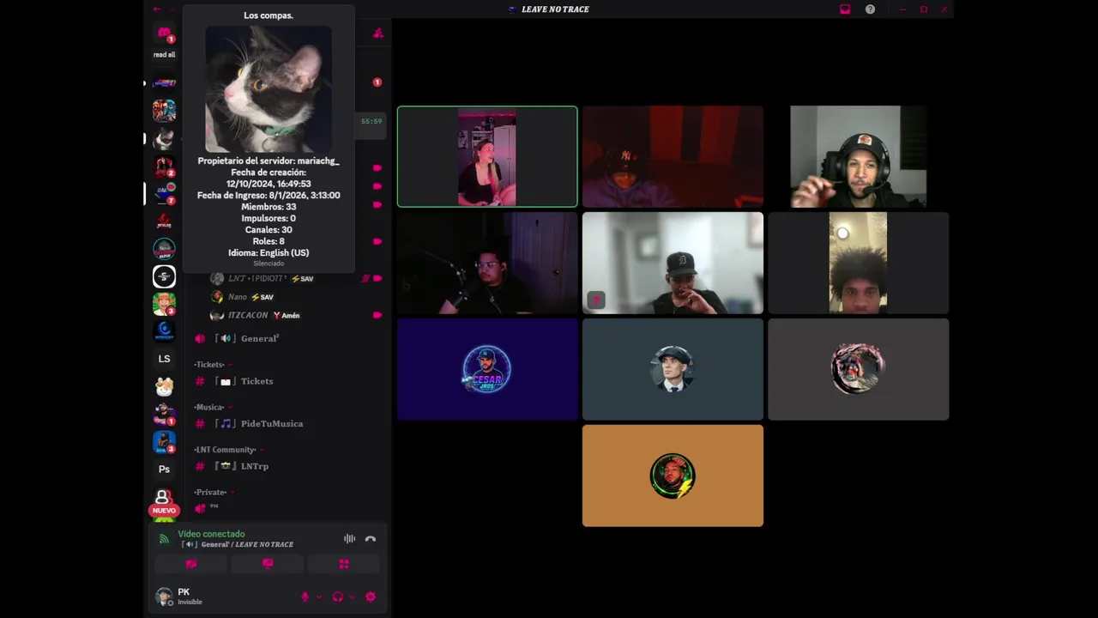Open microphone input options dropdown
Image resolution: width=1098 pixels, height=618 pixels.
[319, 597]
